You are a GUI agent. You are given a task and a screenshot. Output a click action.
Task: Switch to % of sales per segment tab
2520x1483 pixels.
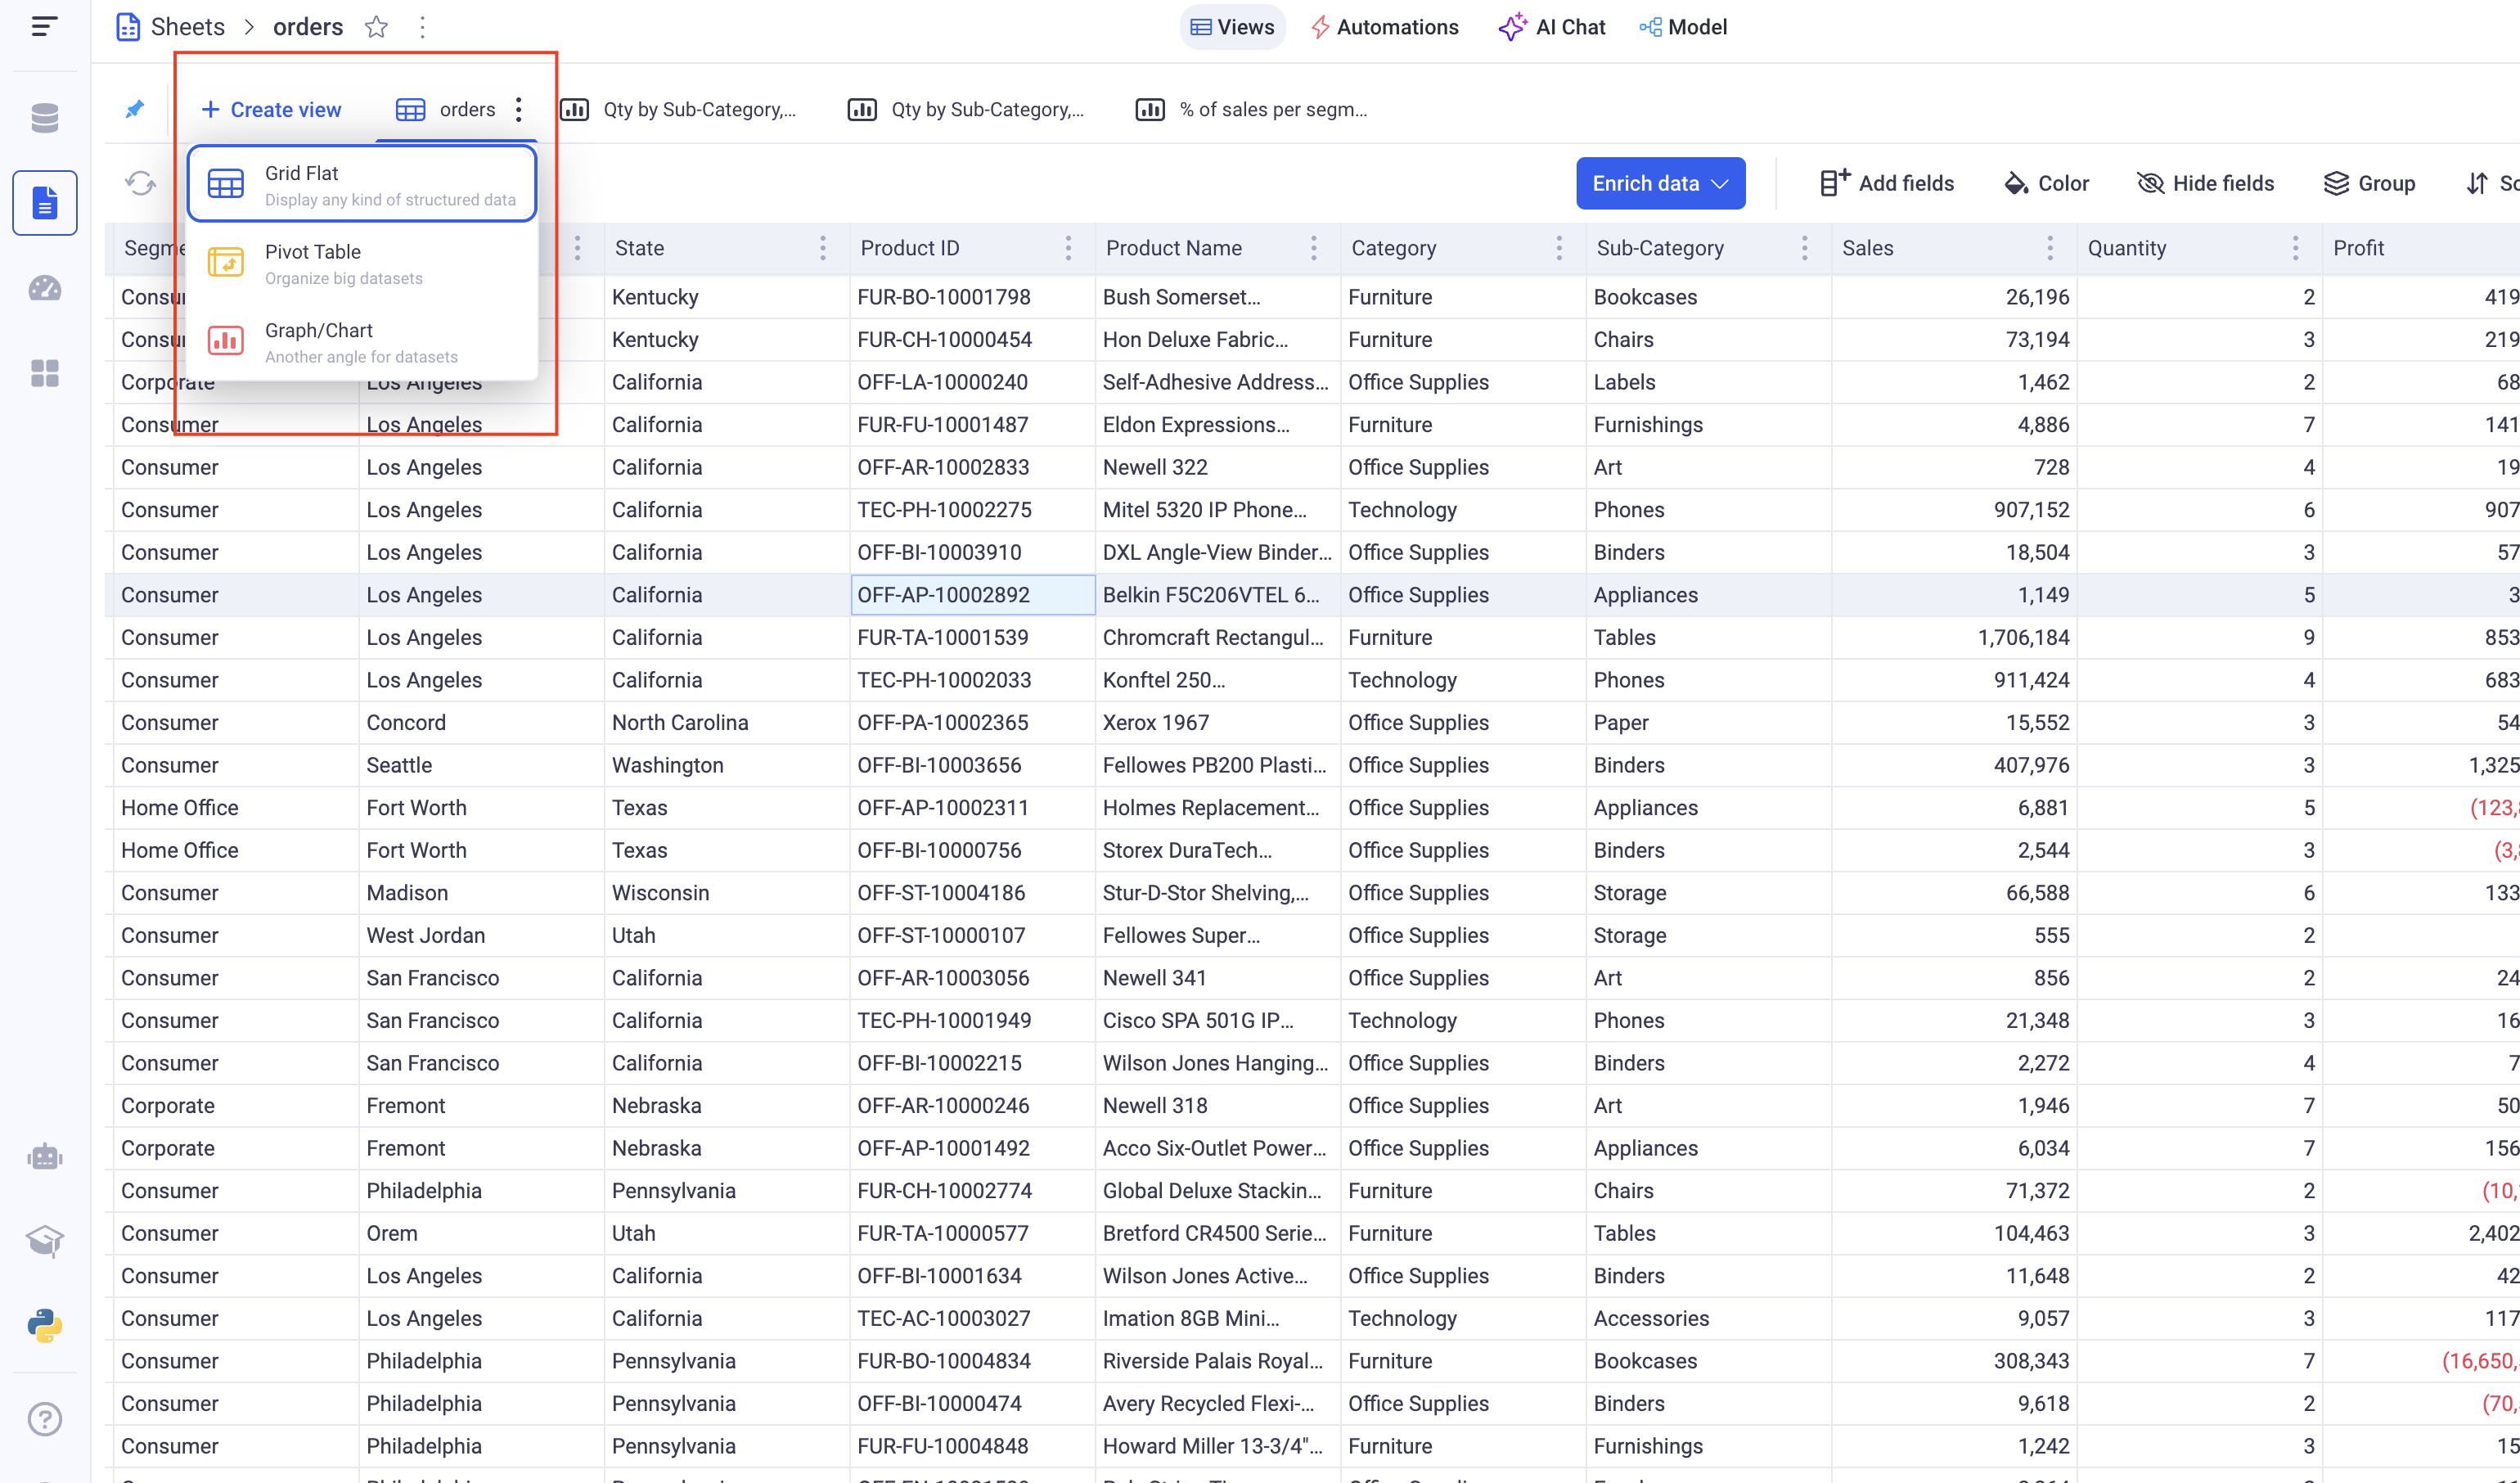(x=1252, y=109)
